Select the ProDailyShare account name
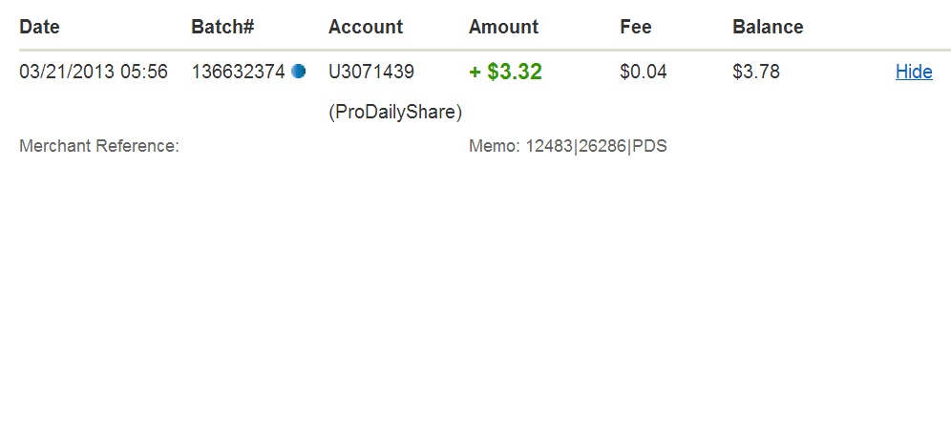This screenshot has width=951, height=439. click(395, 113)
